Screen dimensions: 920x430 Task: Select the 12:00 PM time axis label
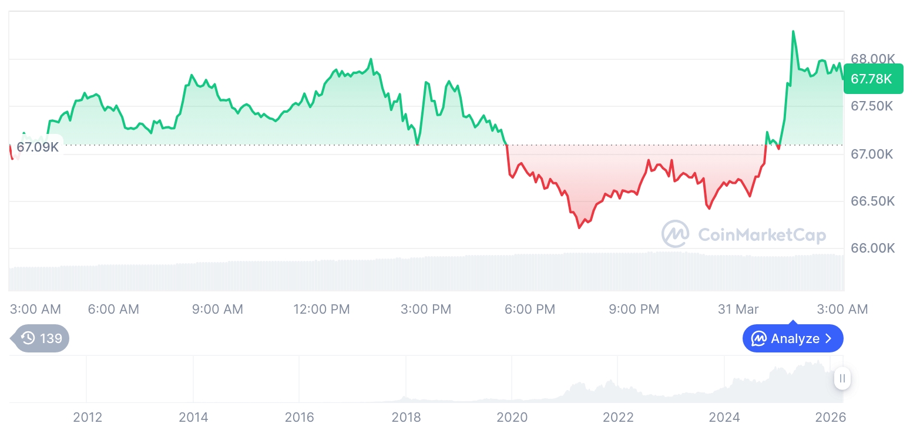pos(321,309)
